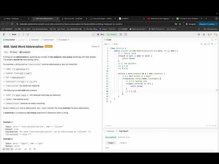219x164 pixels.
Task: Reload the page in browser
Action: coord(12,24)
